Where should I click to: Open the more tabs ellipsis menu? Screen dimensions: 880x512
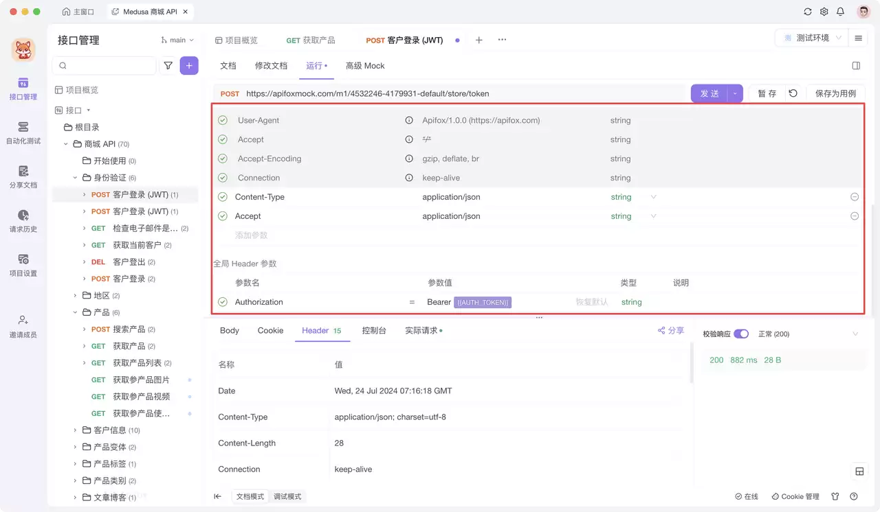coord(503,40)
